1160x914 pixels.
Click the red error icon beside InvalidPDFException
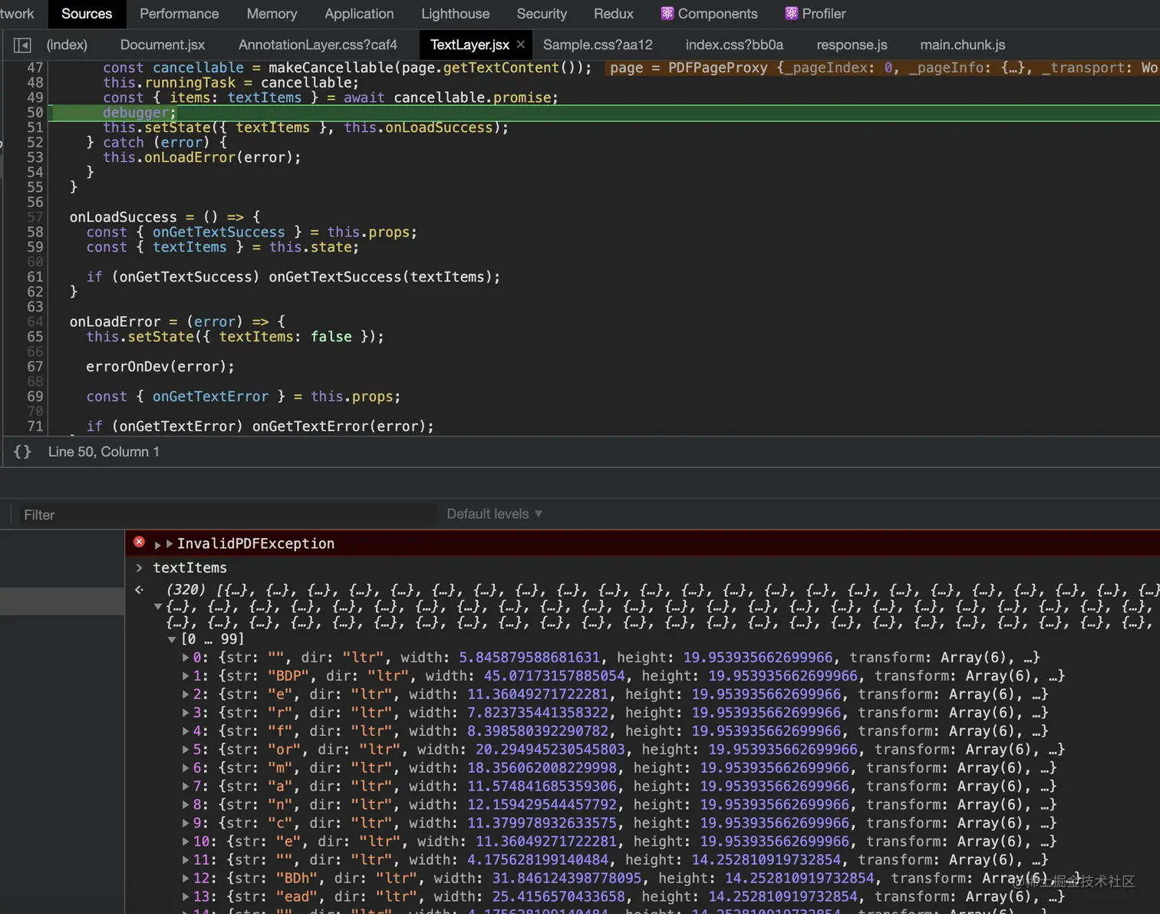coord(139,542)
